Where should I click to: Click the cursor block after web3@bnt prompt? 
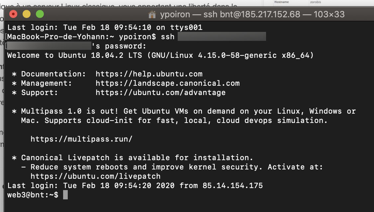[65, 195]
